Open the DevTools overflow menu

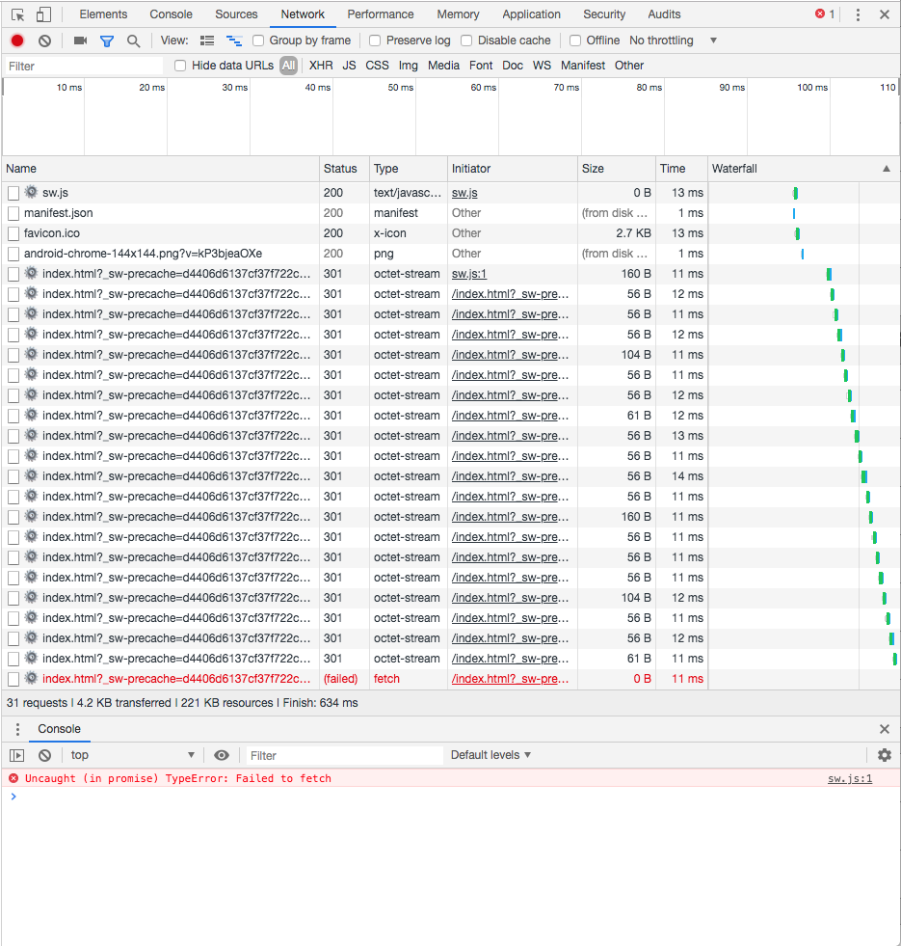[857, 14]
